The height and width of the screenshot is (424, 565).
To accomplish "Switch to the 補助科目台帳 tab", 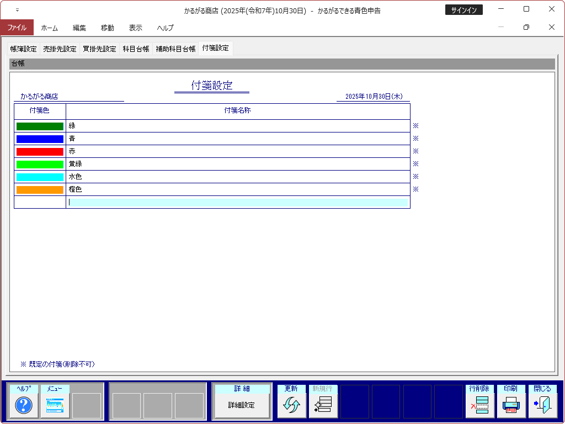I will pyautogui.click(x=175, y=49).
